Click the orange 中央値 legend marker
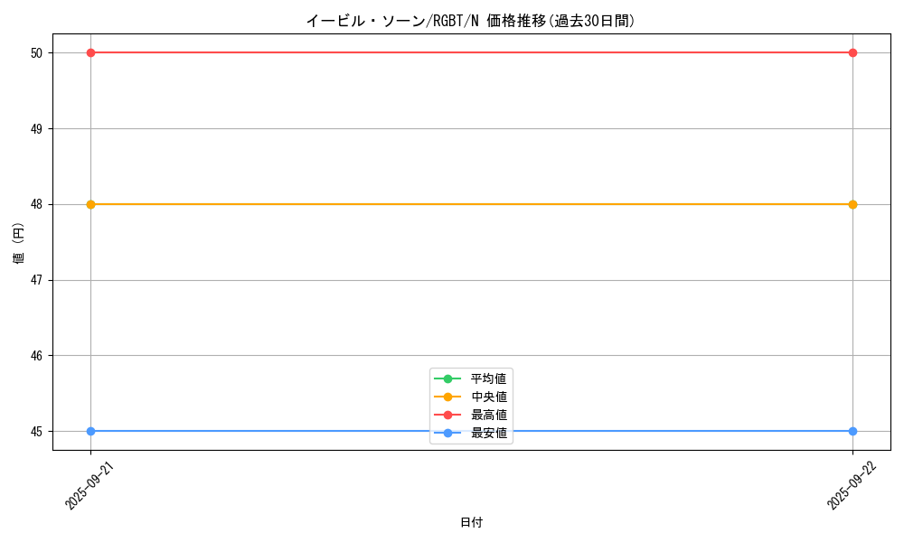904x542 pixels. (447, 397)
